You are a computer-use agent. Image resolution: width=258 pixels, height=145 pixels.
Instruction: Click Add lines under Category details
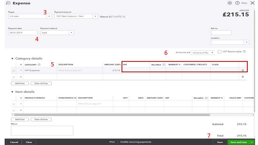tap(20, 83)
